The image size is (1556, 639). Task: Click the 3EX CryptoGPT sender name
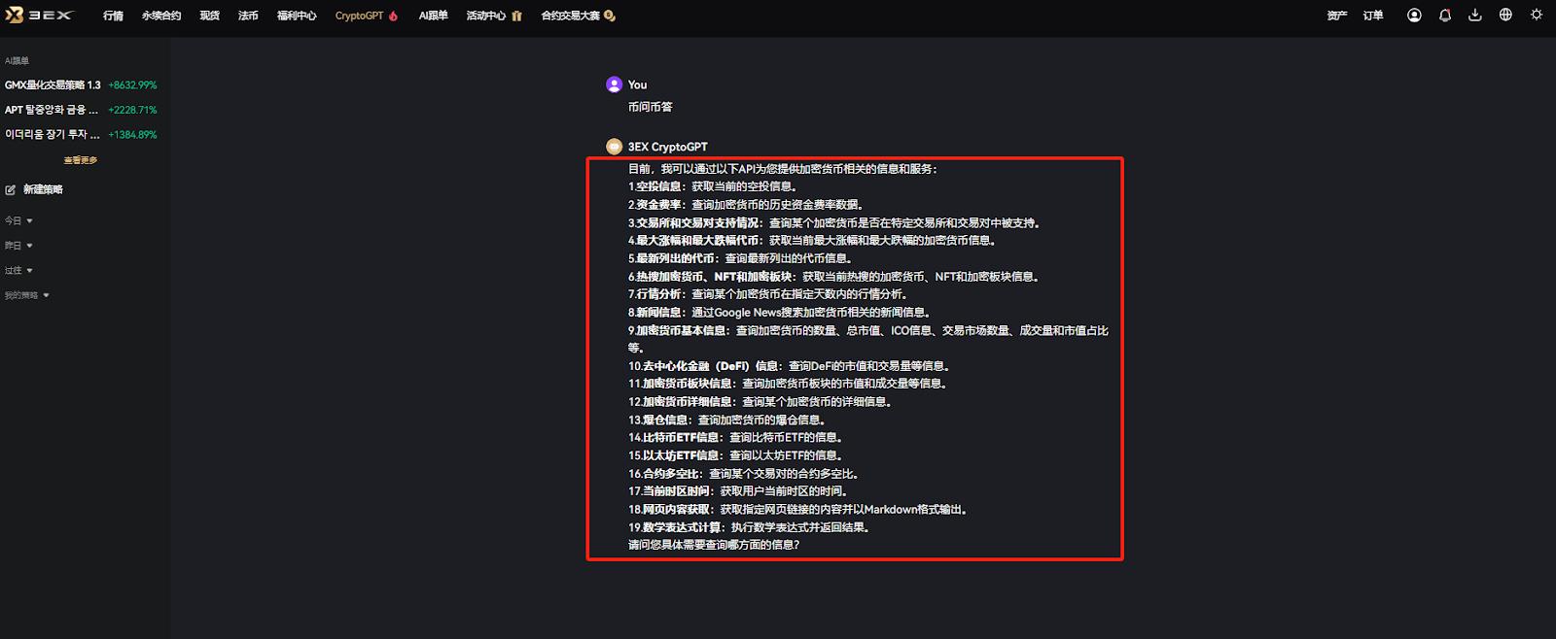click(x=668, y=147)
